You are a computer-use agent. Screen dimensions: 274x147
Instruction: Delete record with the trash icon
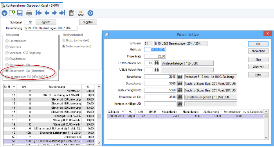point(71,13)
